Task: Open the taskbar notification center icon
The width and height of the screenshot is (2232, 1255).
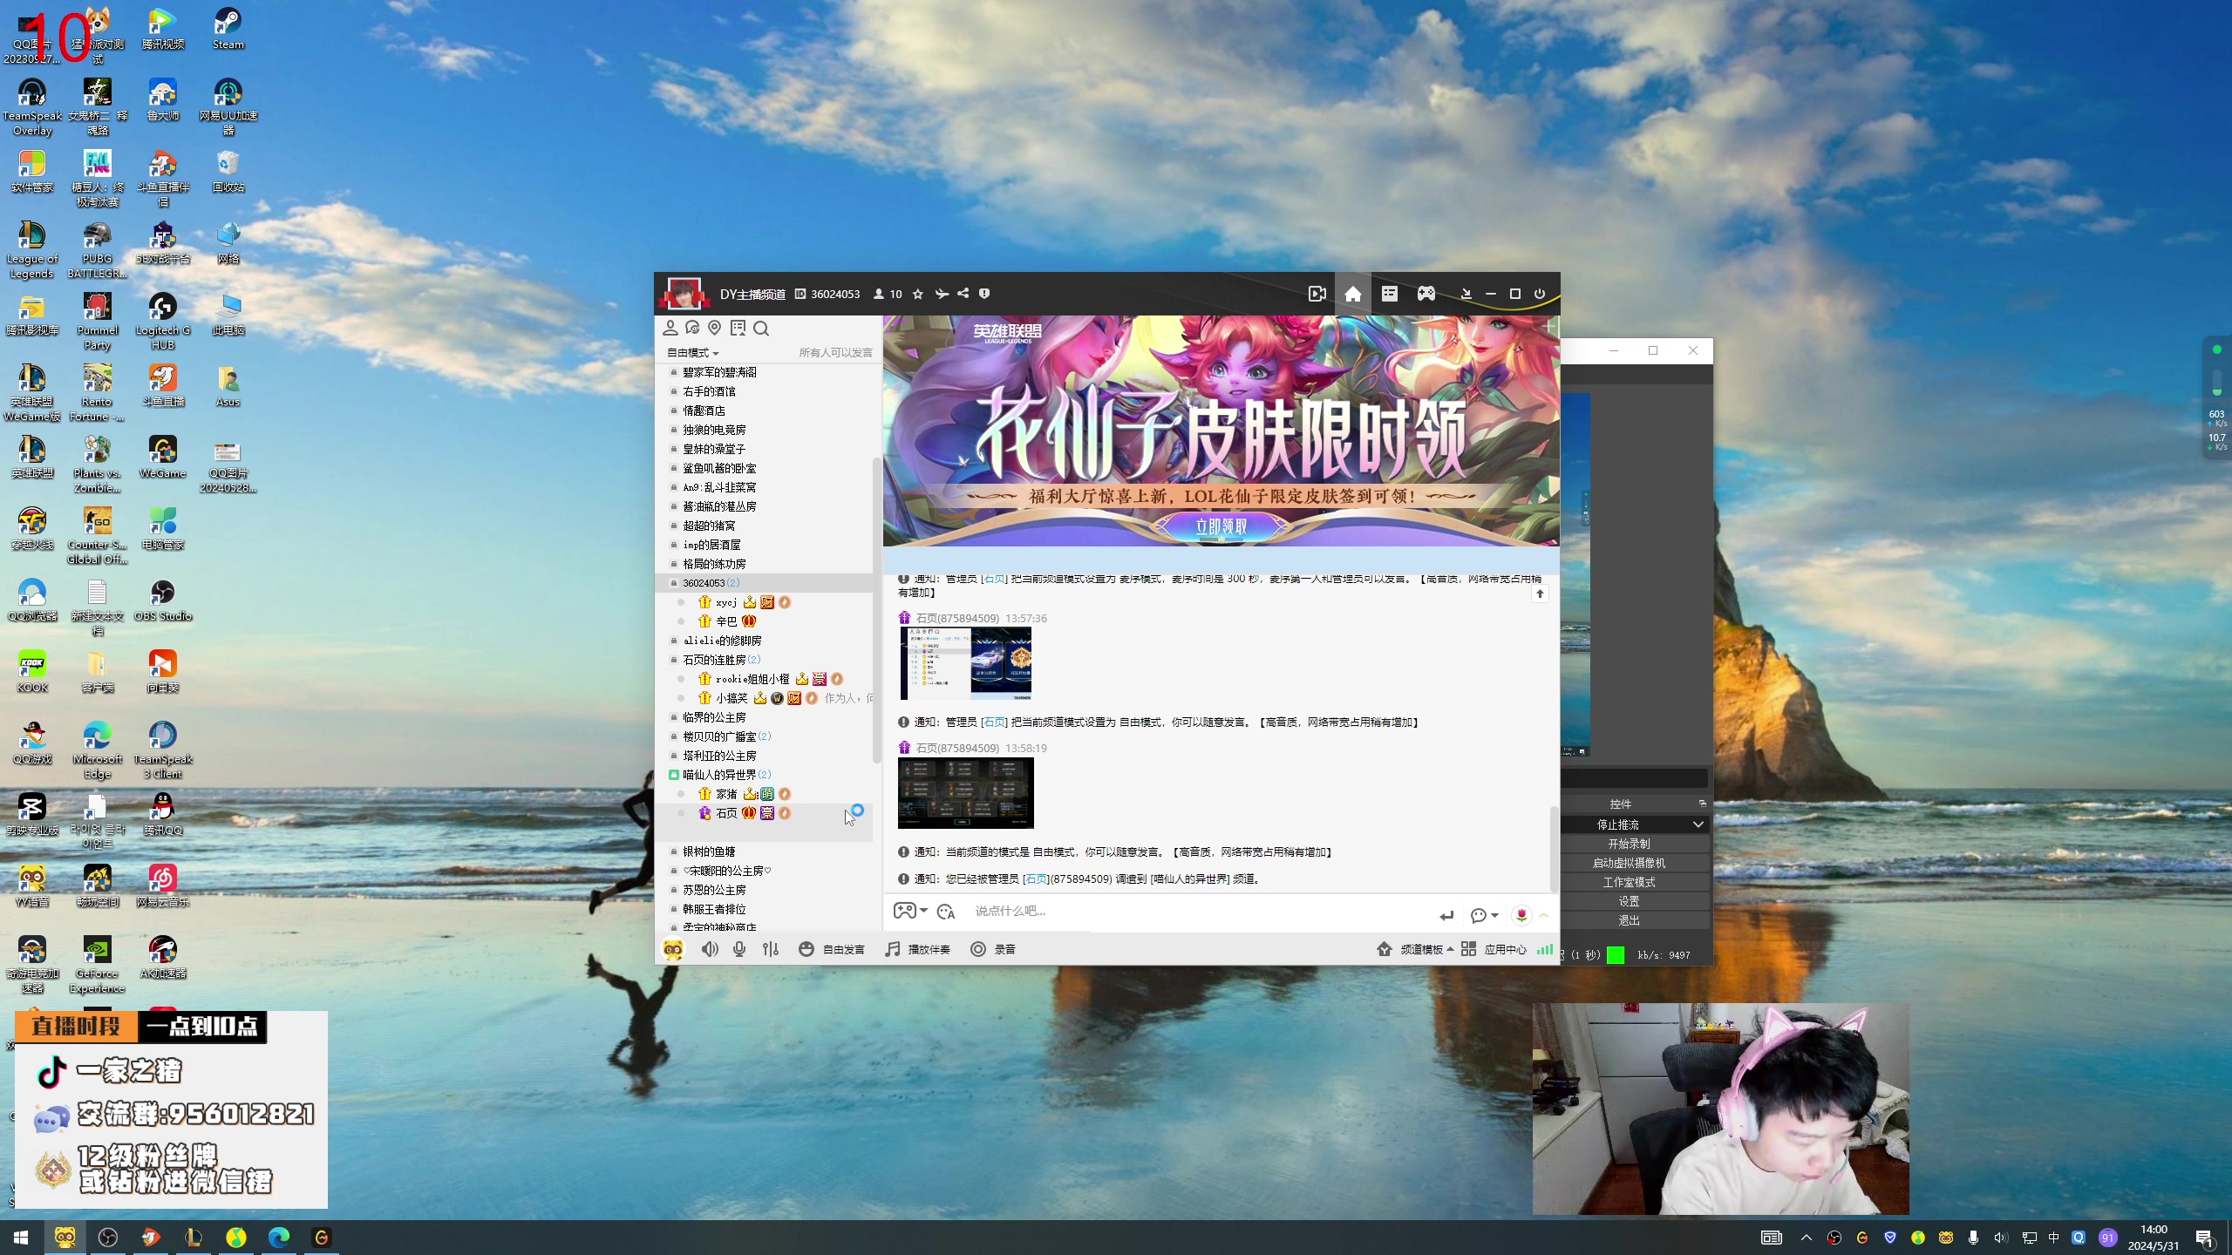Action: click(2204, 1238)
